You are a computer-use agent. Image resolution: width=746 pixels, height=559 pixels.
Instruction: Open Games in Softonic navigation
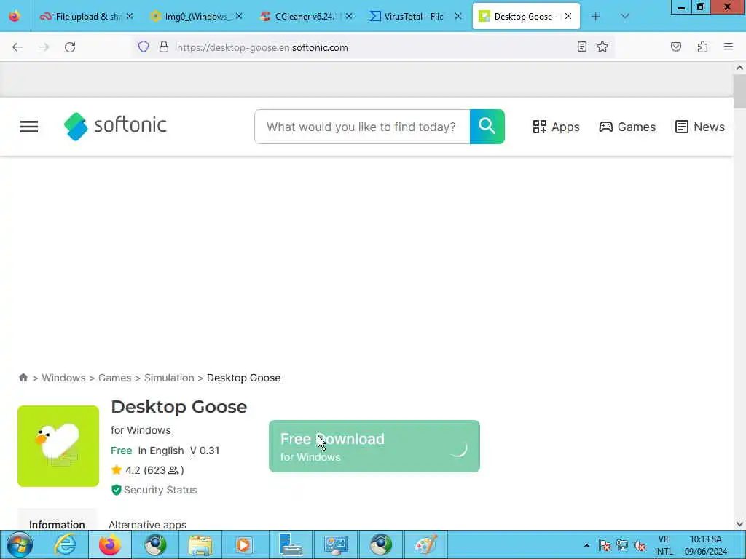627,127
